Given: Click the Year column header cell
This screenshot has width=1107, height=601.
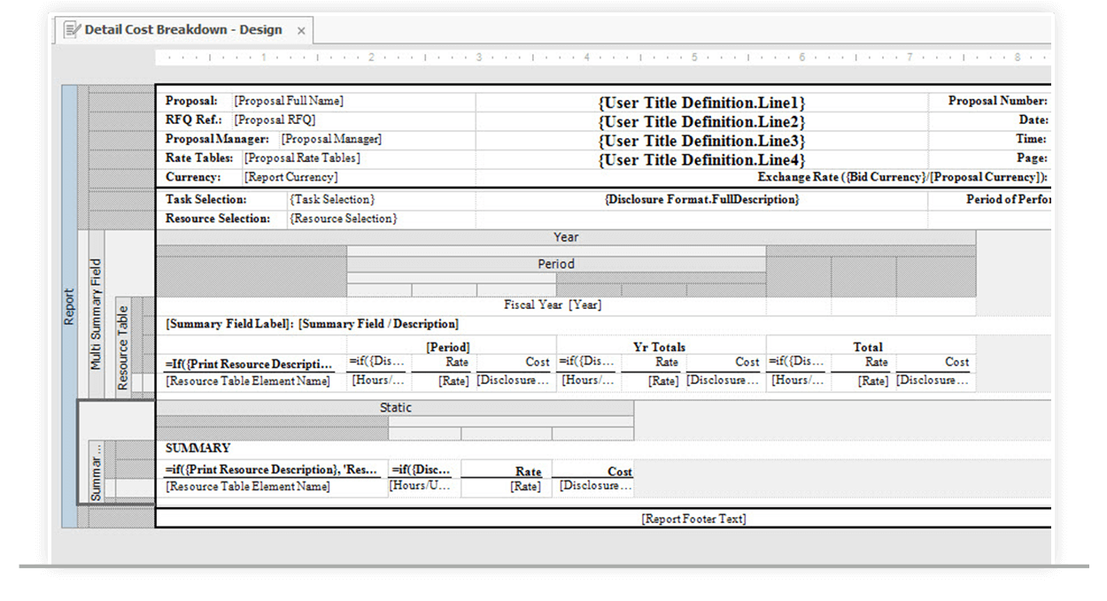Looking at the screenshot, I should [565, 236].
